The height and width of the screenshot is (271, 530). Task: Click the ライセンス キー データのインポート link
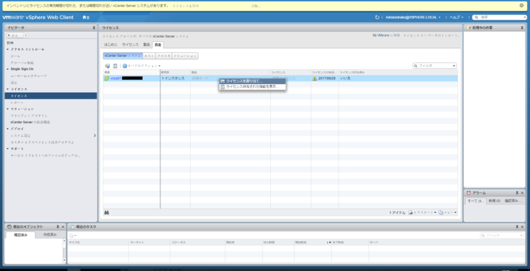(432, 36)
